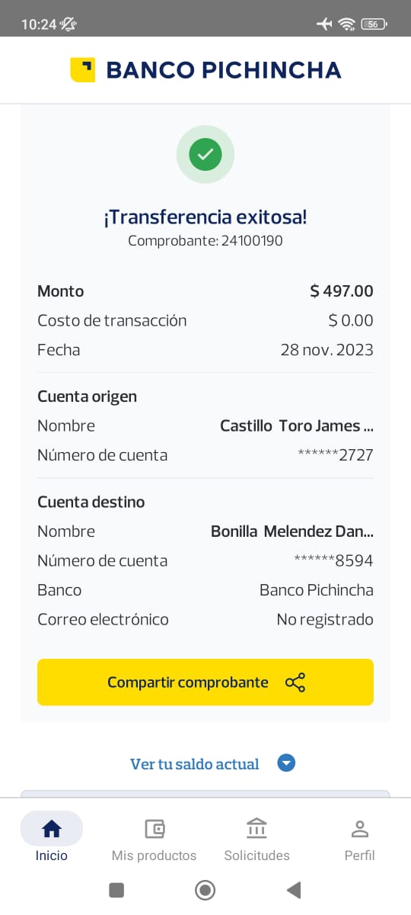Expand Ver tu saldo actual
The width and height of the screenshot is (411, 915).
[x=195, y=763]
